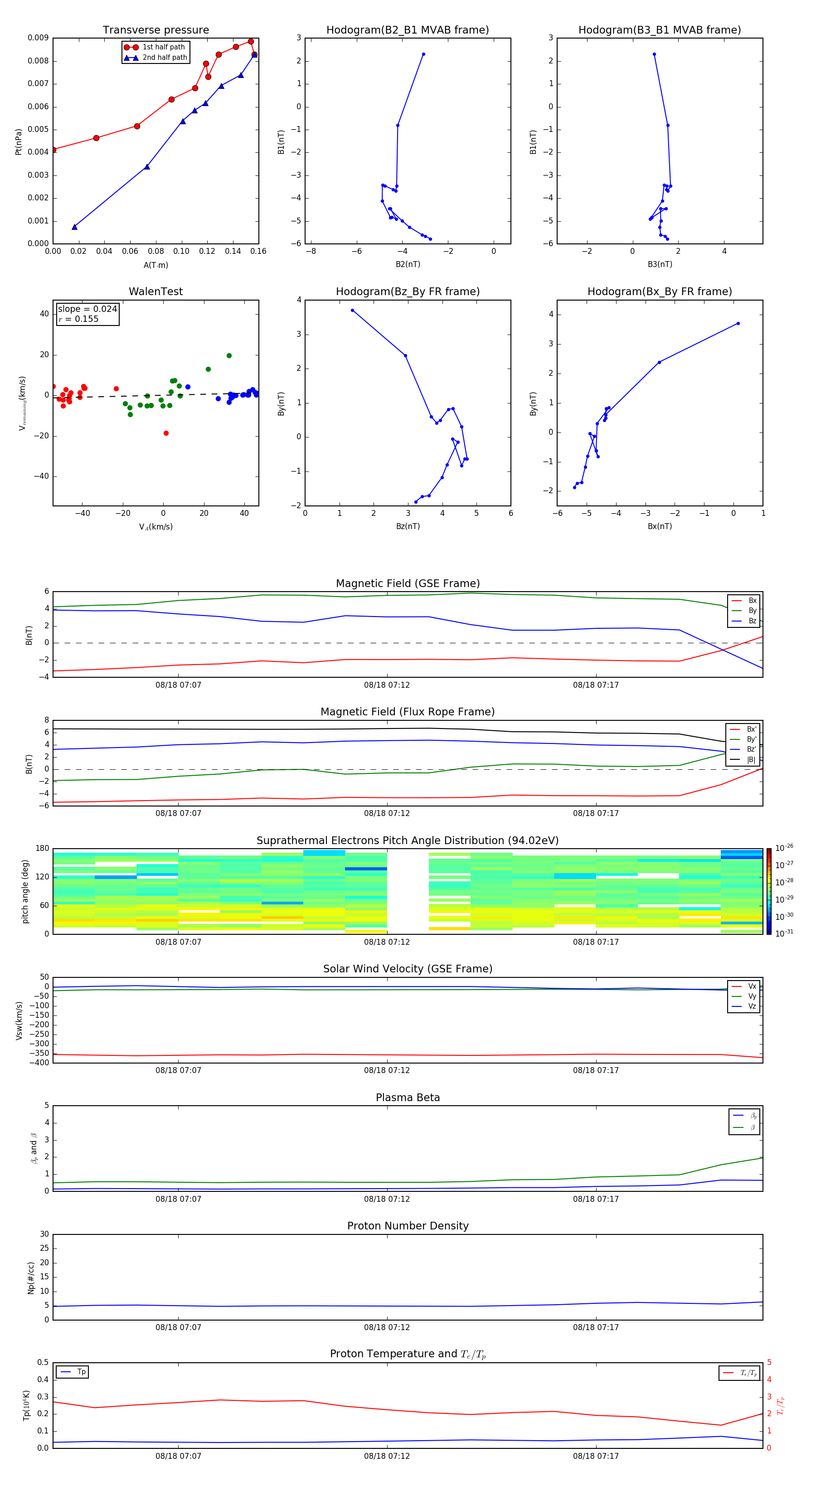The height and width of the screenshot is (1496, 816).
Task: Click the "WalenTest" plot title
Action: coord(155,291)
